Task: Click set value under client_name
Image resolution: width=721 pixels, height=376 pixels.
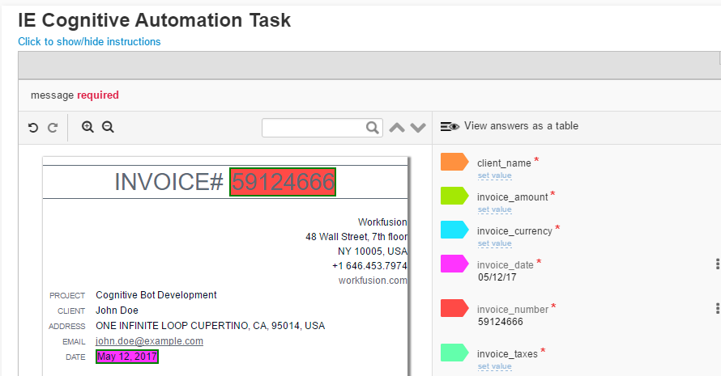Action: 494,175
